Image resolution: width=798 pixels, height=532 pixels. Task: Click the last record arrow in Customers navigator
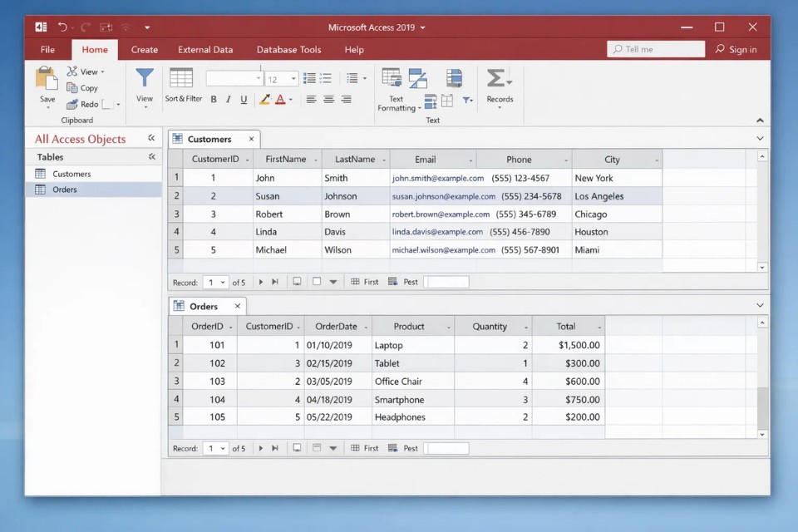[x=275, y=283]
